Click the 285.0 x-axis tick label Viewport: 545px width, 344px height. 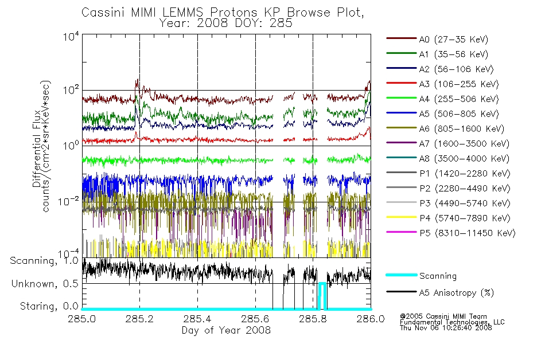click(81, 319)
